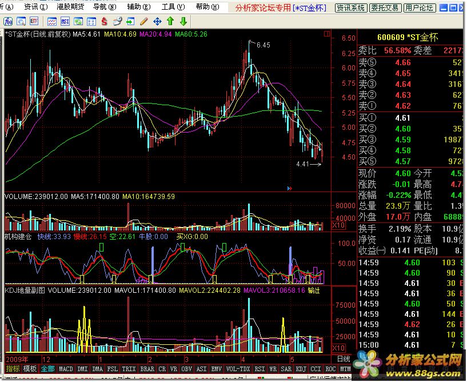Open the 辅助(E) menu
The image size is (467, 382).
click(x=139, y=7)
